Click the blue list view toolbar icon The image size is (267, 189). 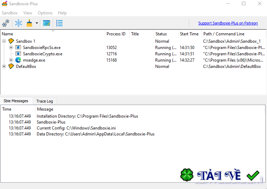tap(59, 23)
